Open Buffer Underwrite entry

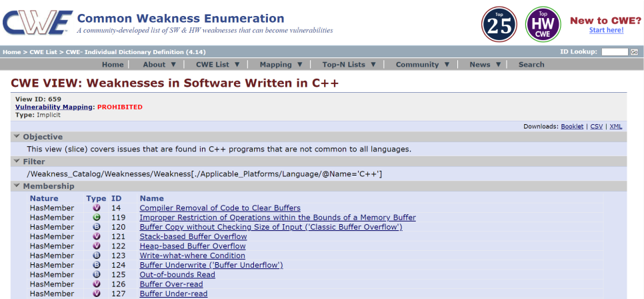[x=211, y=265]
